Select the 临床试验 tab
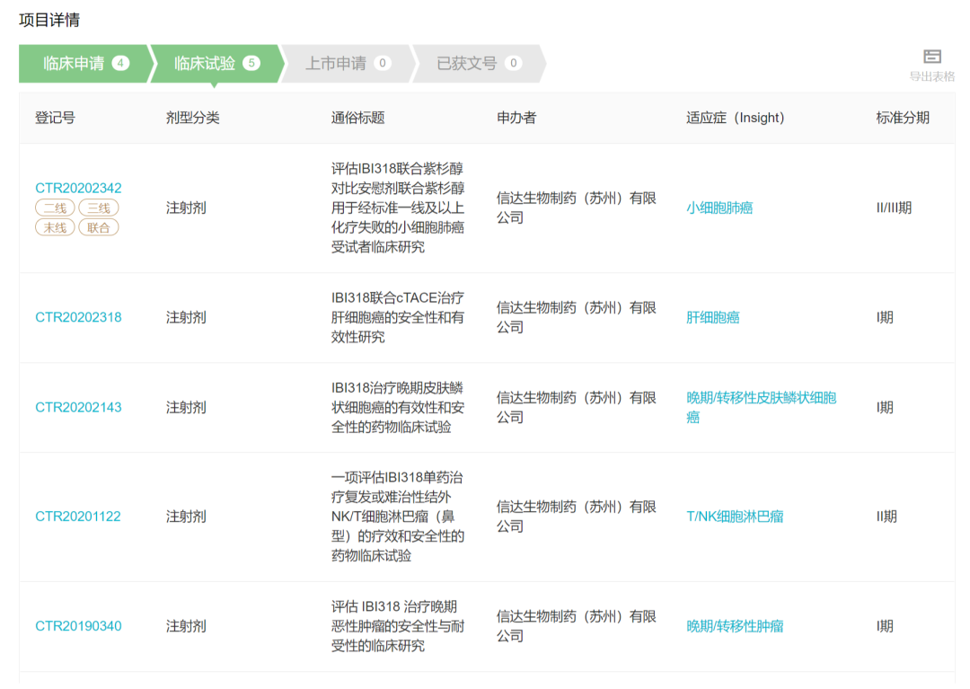The image size is (970, 689). pyautogui.click(x=216, y=63)
